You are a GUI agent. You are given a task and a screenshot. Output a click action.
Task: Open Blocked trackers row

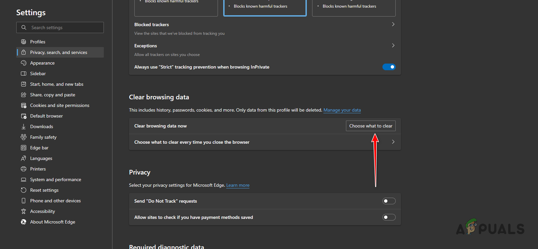click(265, 28)
